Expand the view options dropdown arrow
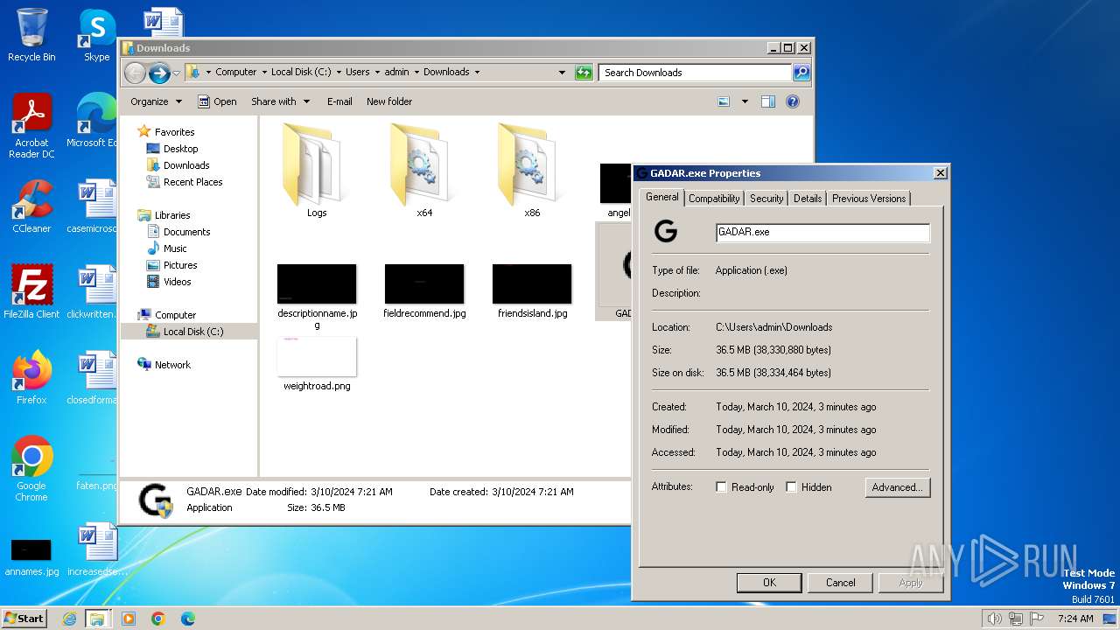The height and width of the screenshot is (630, 1120). coord(745,101)
